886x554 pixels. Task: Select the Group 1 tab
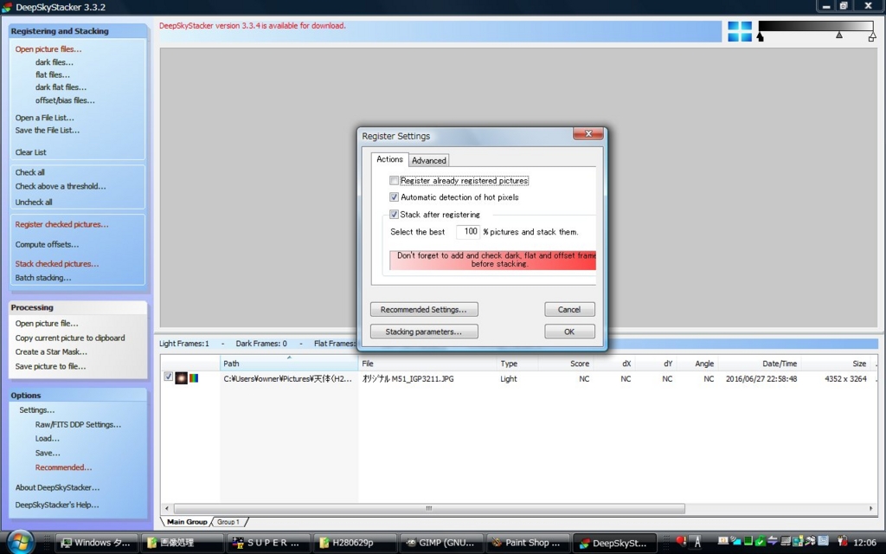pyautogui.click(x=228, y=522)
